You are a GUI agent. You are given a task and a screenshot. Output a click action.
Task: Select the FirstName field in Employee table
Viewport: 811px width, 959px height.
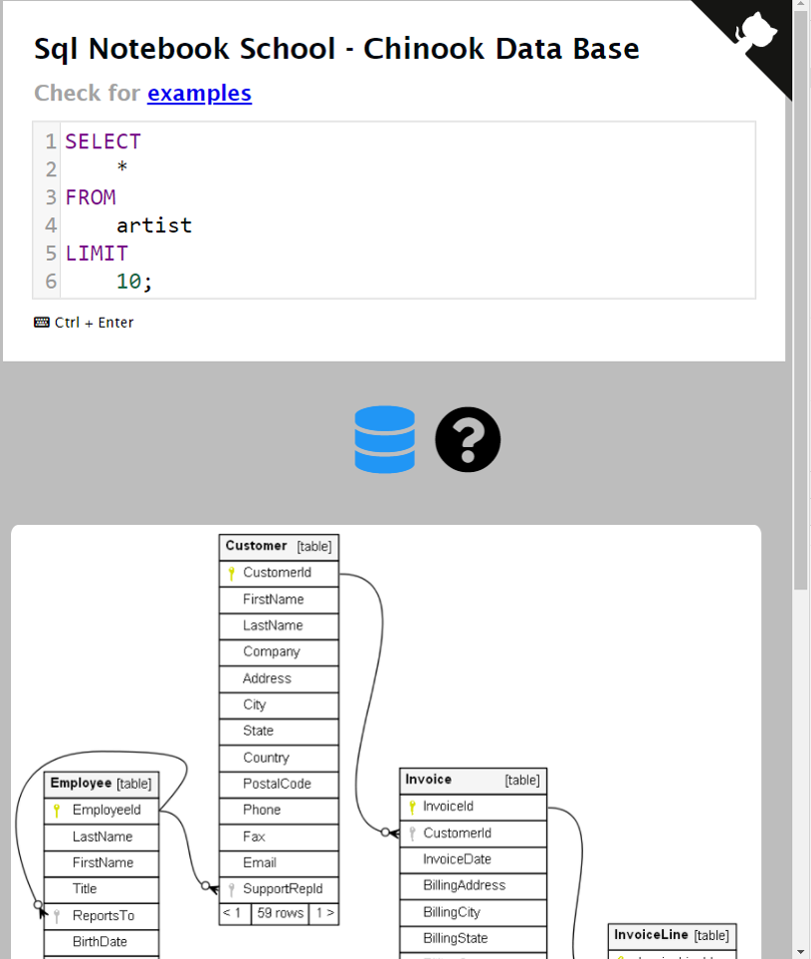click(x=101, y=863)
